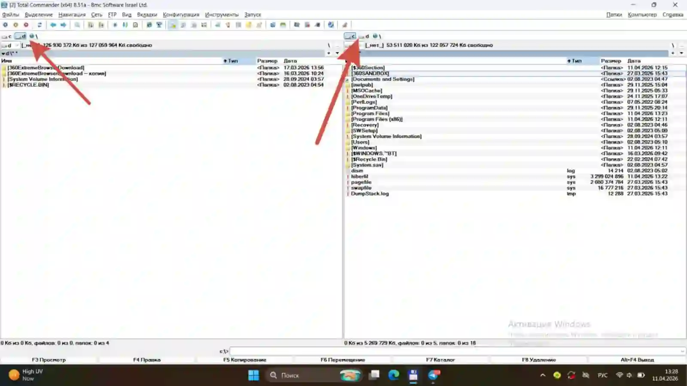Go back with the blue left arrow
687x386 pixels.
pyautogui.click(x=53, y=25)
